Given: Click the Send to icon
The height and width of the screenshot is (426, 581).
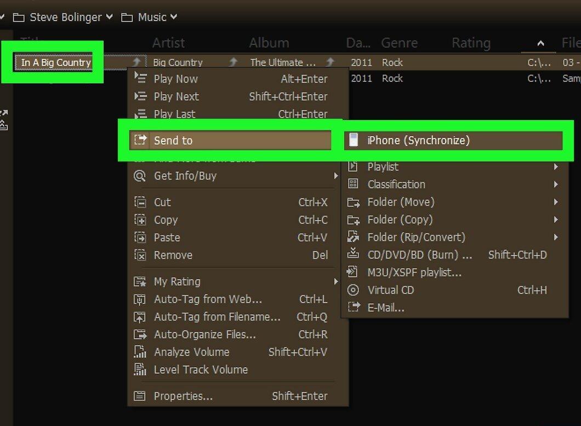Looking at the screenshot, I should point(140,140).
